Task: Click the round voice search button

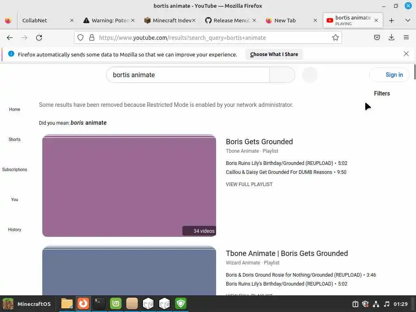Action: (310, 75)
